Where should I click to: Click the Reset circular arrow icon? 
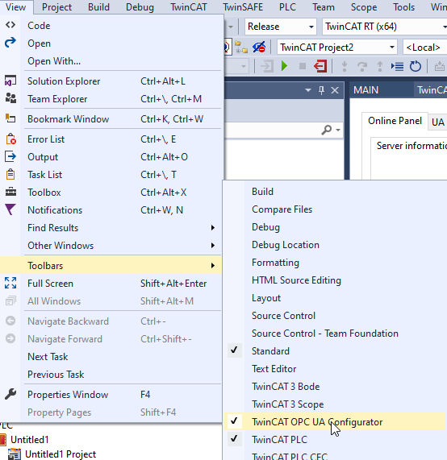click(416, 66)
